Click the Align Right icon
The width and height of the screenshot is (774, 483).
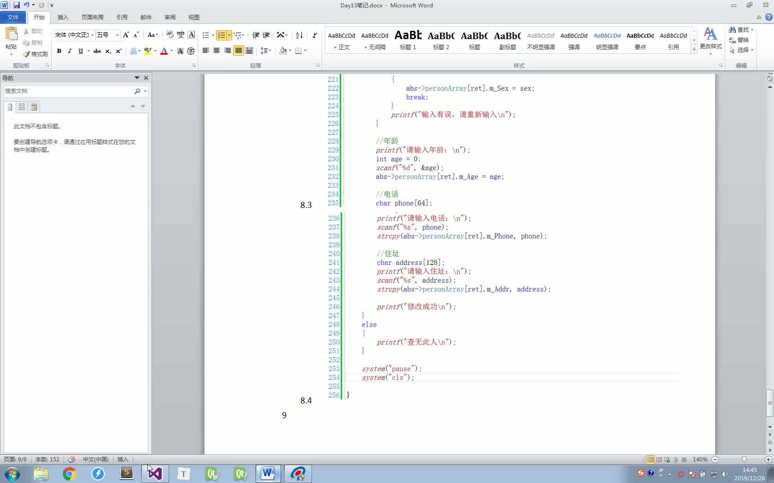tap(228, 51)
